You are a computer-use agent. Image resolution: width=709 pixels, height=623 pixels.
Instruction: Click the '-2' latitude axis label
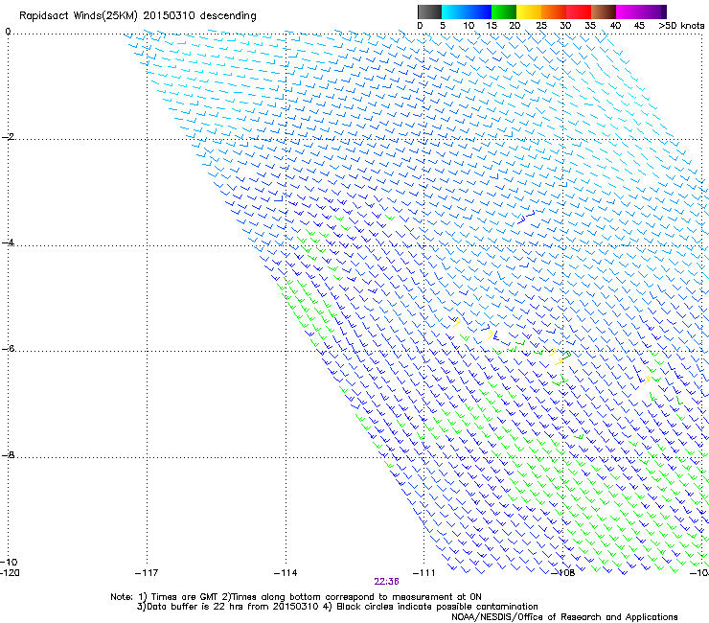(x=8, y=137)
